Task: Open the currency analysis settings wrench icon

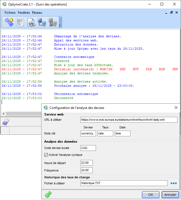Action: tap(9, 22)
